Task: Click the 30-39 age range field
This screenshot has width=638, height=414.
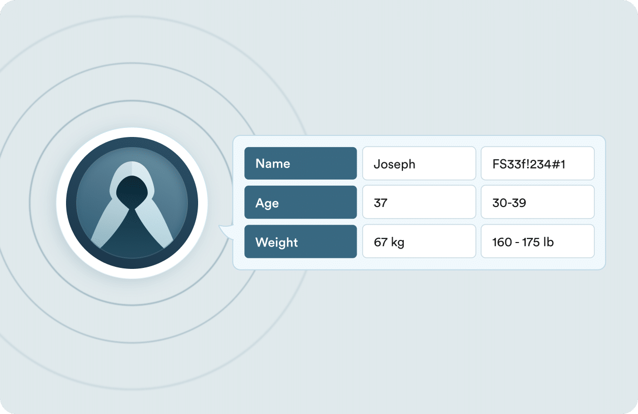Action: 537,202
